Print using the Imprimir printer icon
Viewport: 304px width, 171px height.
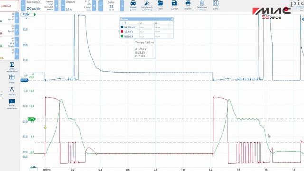pos(188,5)
